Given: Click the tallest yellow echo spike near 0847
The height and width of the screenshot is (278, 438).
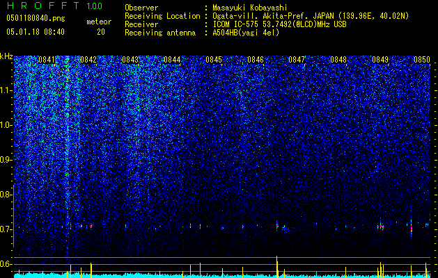Looking at the screenshot, I should click(277, 266).
